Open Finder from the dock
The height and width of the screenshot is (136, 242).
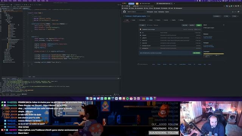click(87, 99)
